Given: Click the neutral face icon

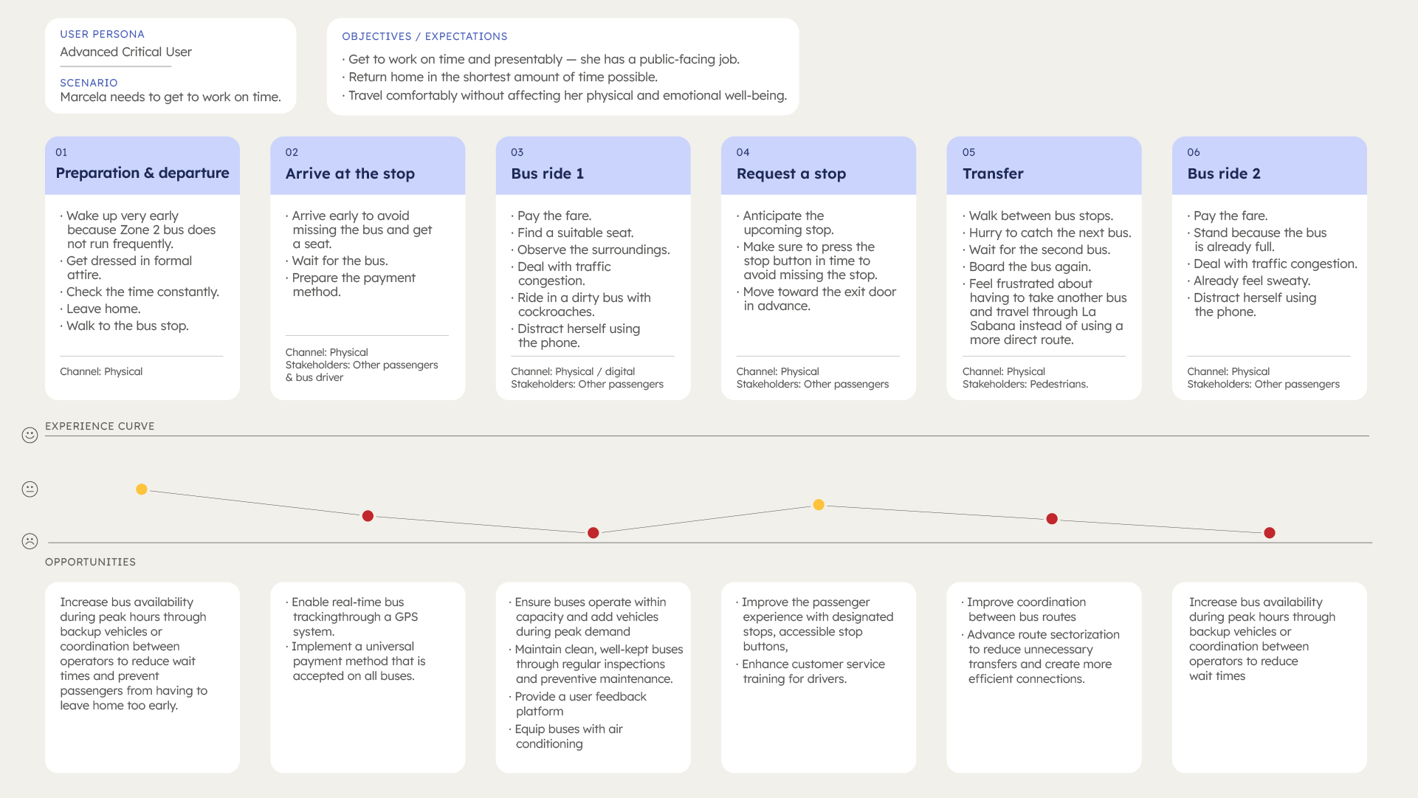Looking at the screenshot, I should [x=30, y=489].
